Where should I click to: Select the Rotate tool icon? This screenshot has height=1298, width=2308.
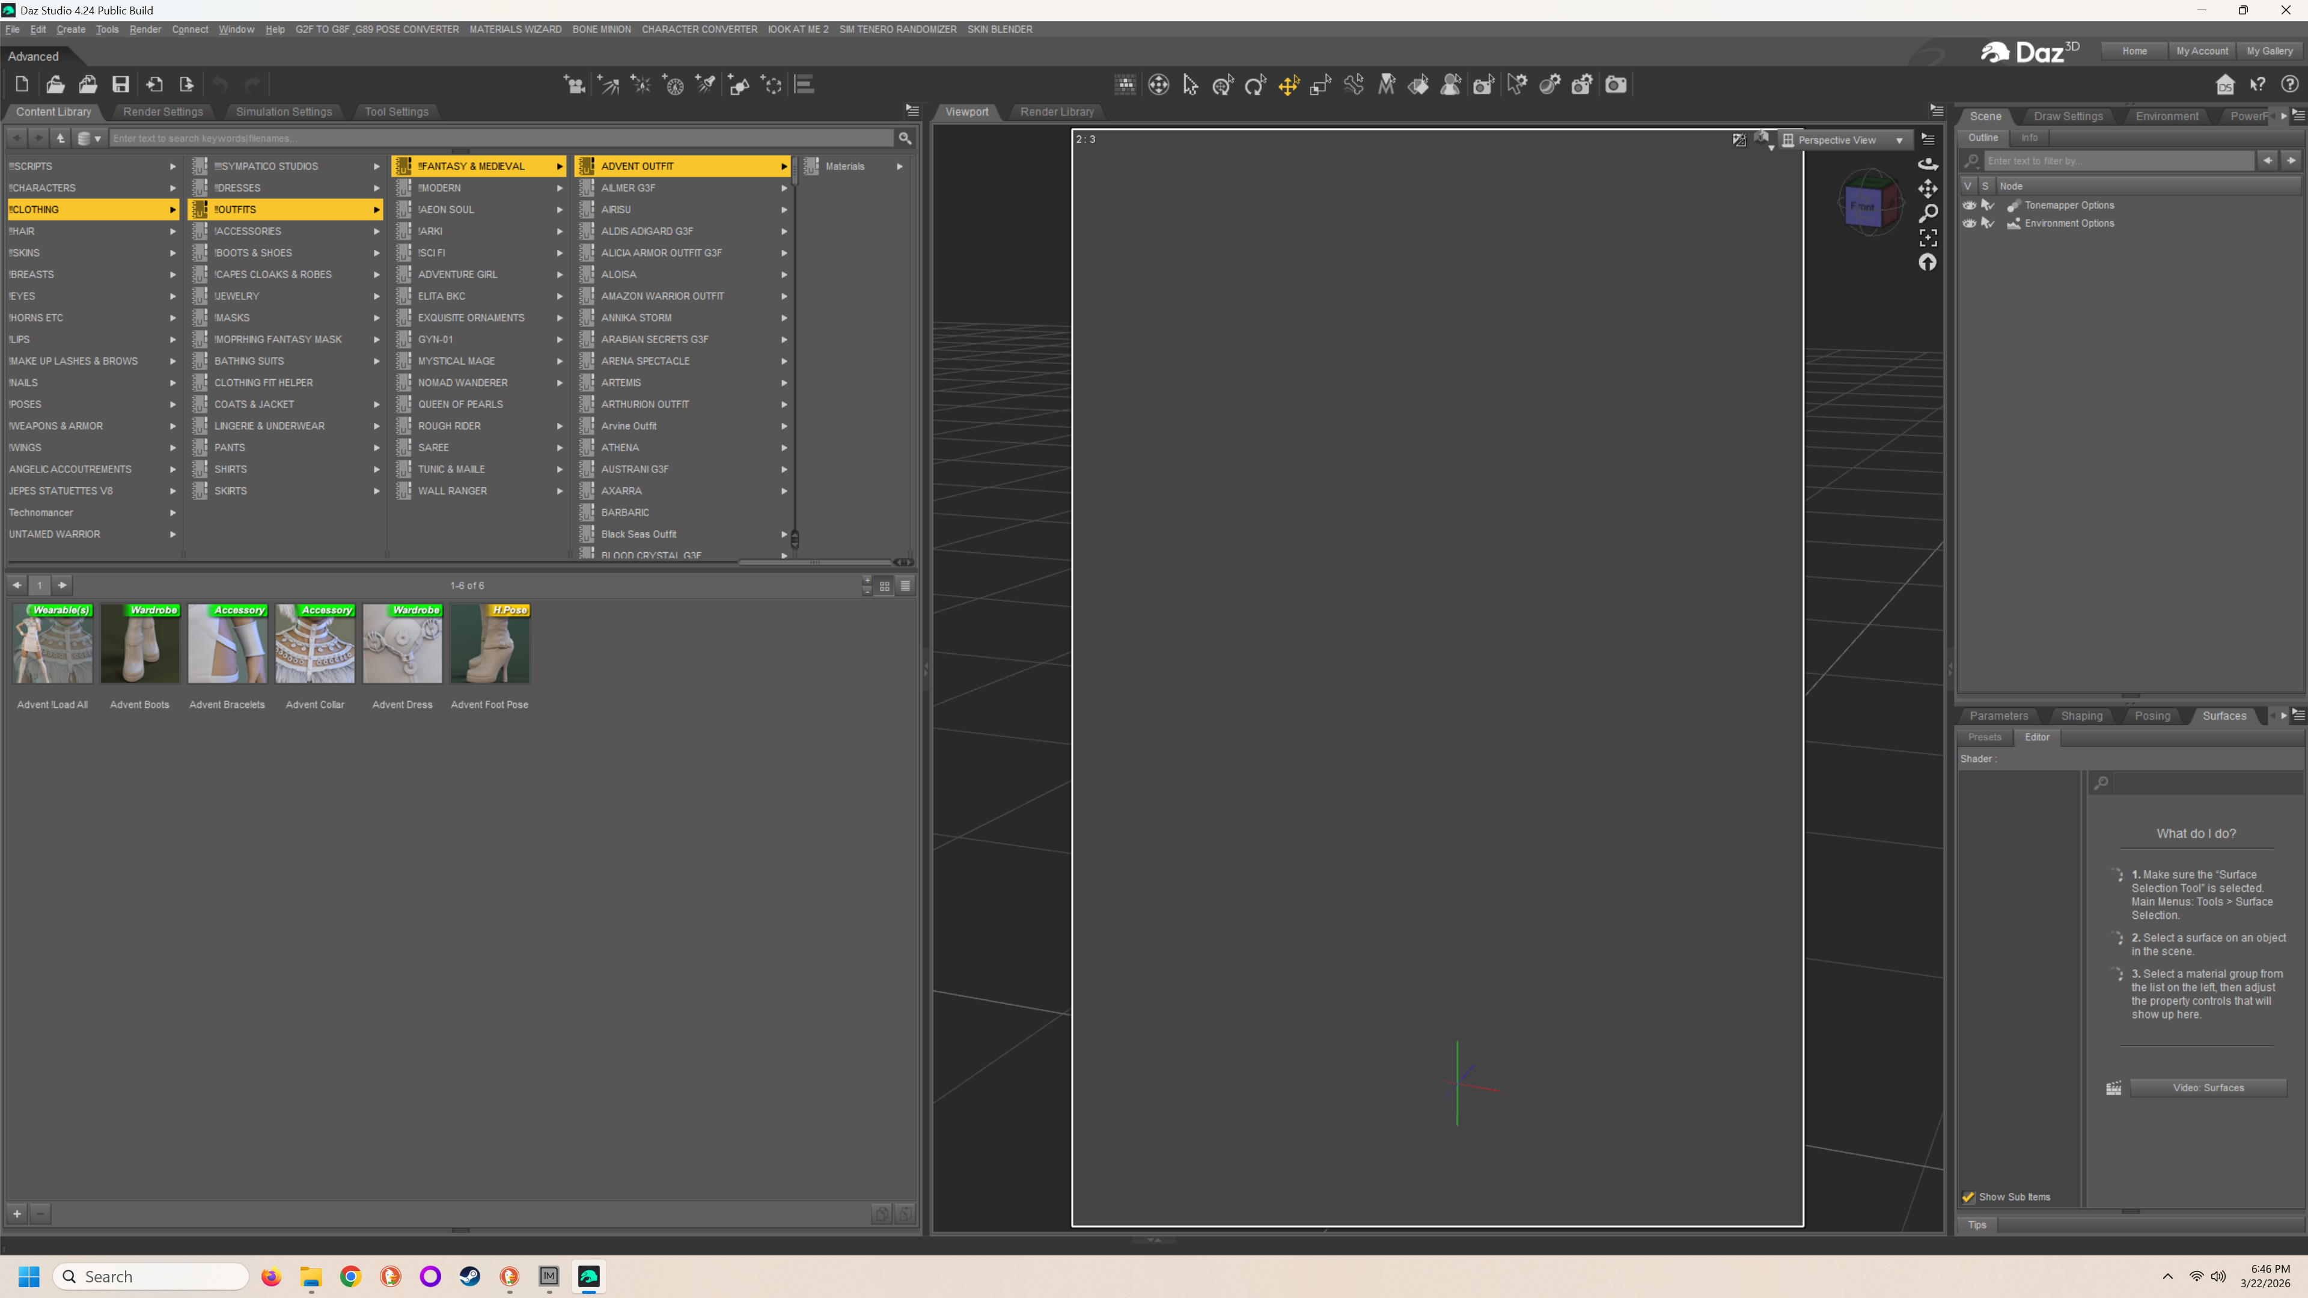[x=1255, y=85]
